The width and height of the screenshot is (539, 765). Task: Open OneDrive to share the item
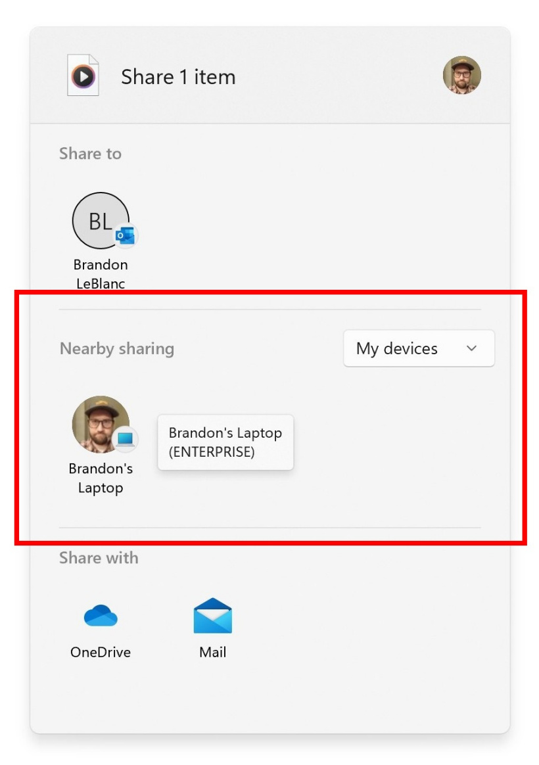(101, 616)
